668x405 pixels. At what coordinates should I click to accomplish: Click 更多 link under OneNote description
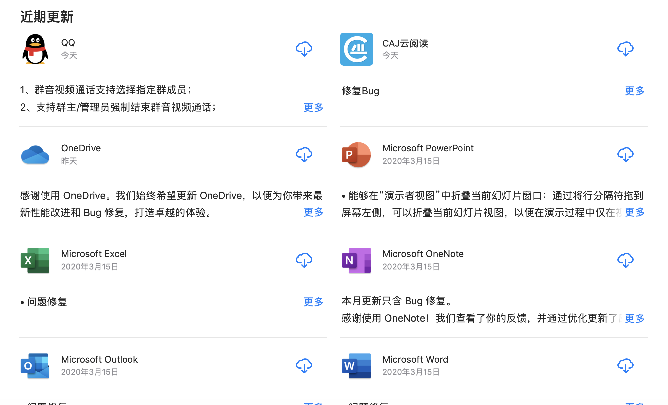pyautogui.click(x=634, y=318)
